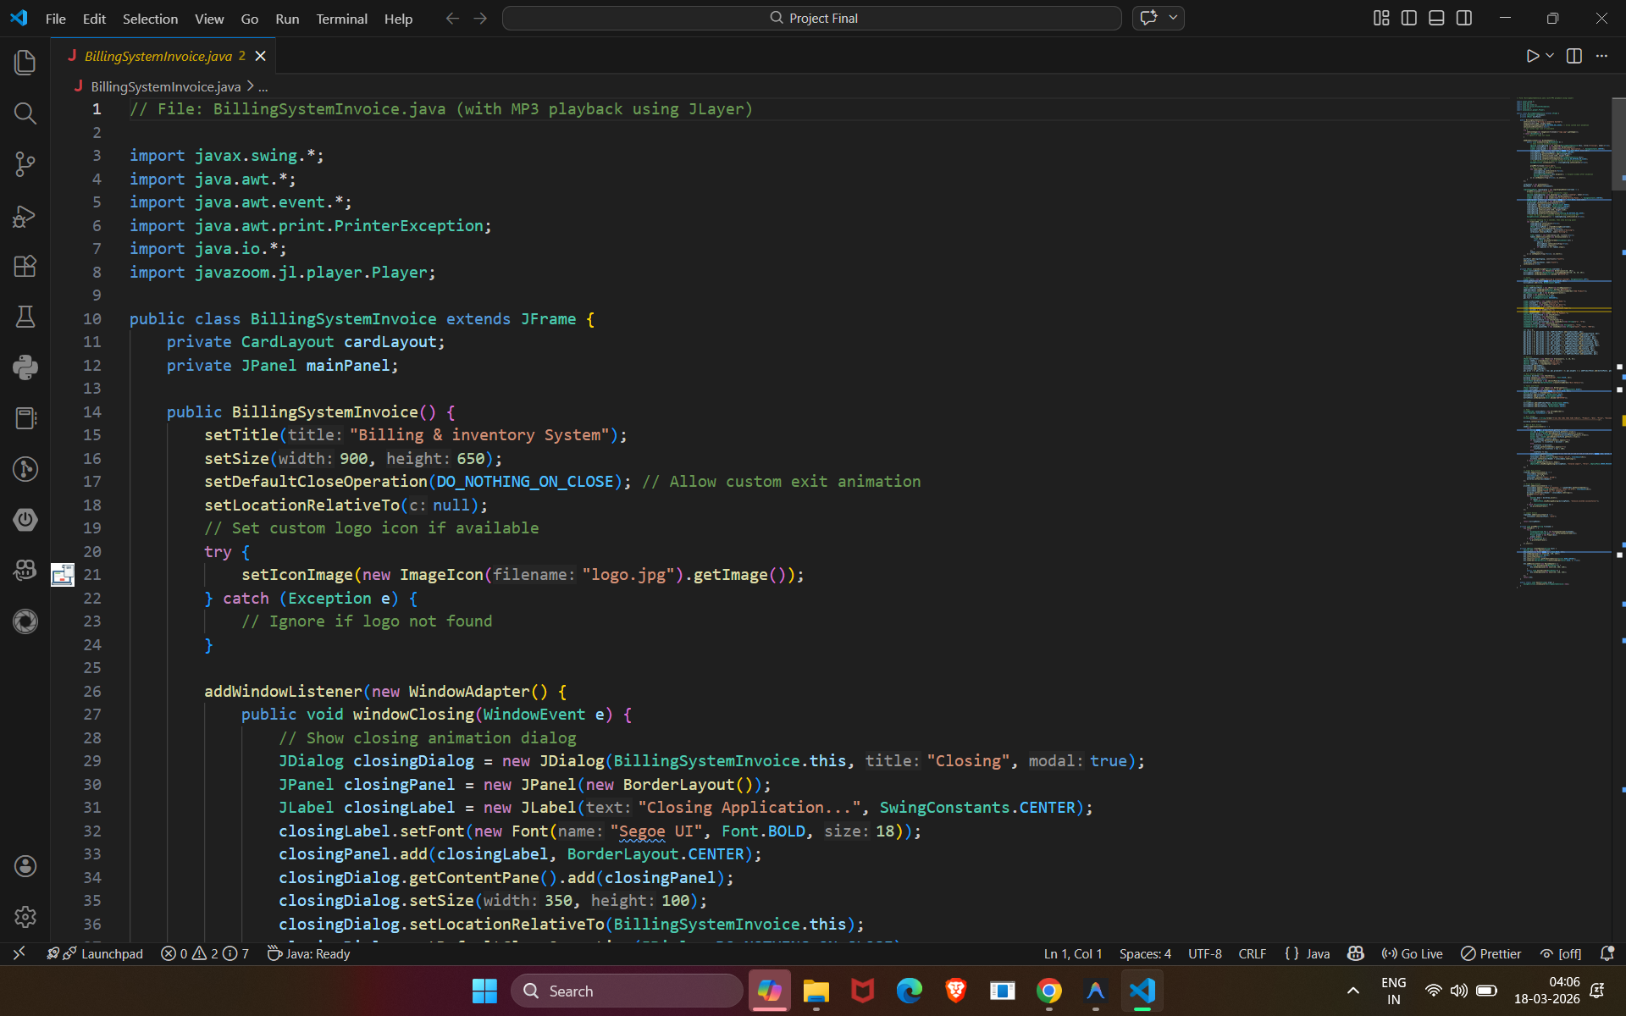Click the Split Editor Right icon
The height and width of the screenshot is (1016, 1626).
(x=1574, y=56)
